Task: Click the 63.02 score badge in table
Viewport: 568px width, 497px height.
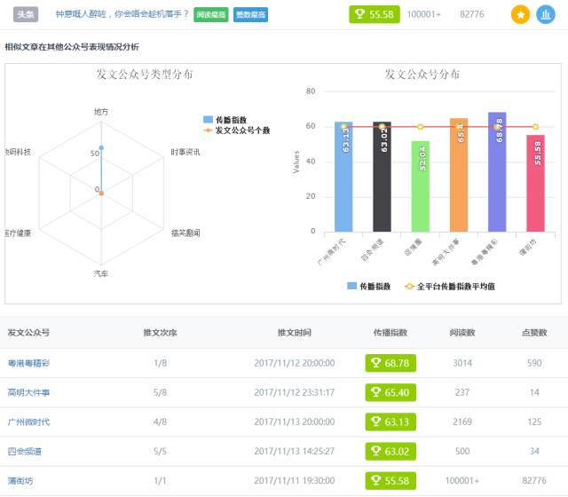Action: [390, 451]
